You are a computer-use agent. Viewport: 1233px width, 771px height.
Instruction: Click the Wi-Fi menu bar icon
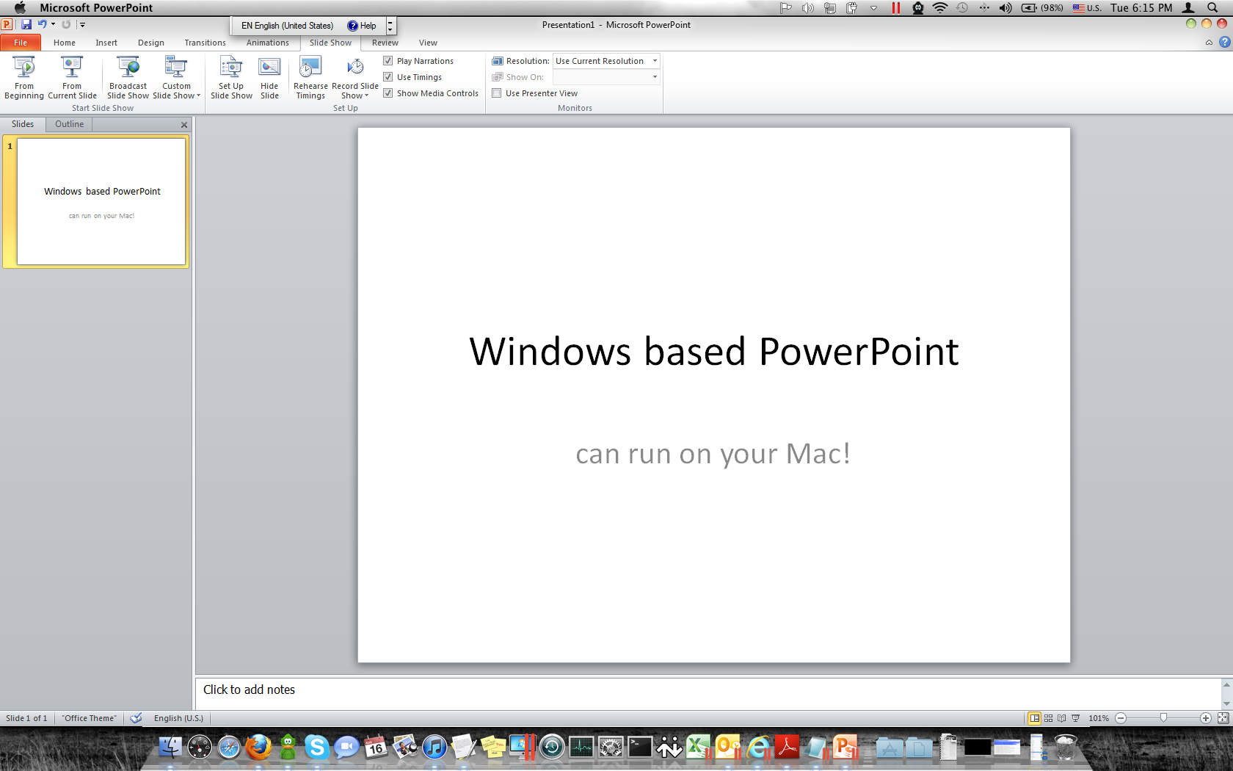pyautogui.click(x=940, y=7)
